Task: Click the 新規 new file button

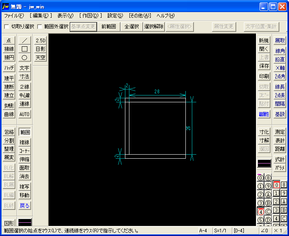Action: point(264,40)
